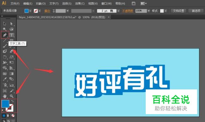Open the 效果(C) menu
This screenshot has height=122, width=205.
pyautogui.click(x=80, y=3)
